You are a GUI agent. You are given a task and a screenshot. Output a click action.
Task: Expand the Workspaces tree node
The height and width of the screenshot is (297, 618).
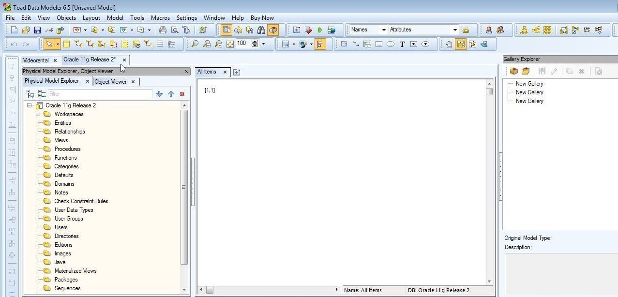(x=38, y=114)
